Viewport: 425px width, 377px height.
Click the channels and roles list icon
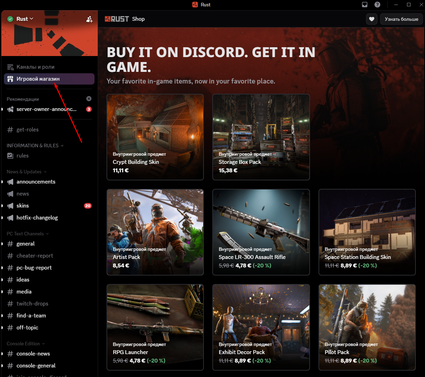tap(10, 67)
